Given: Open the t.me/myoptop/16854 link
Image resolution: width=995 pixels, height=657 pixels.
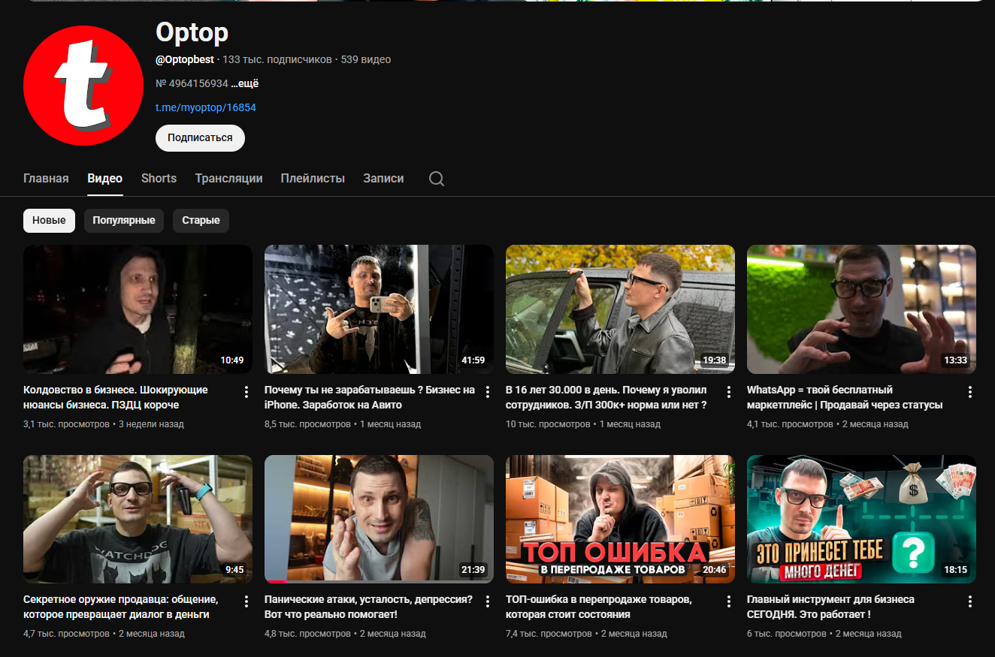Looking at the screenshot, I should point(206,107).
